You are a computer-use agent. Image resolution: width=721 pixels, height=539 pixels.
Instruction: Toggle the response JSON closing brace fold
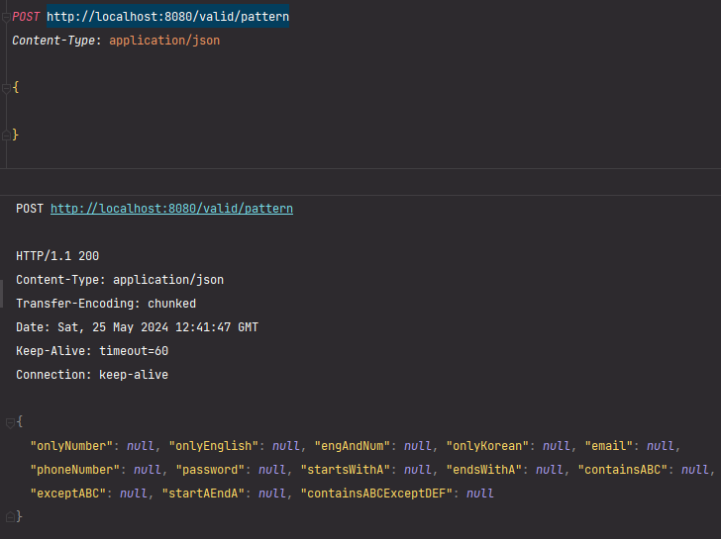(x=10, y=517)
